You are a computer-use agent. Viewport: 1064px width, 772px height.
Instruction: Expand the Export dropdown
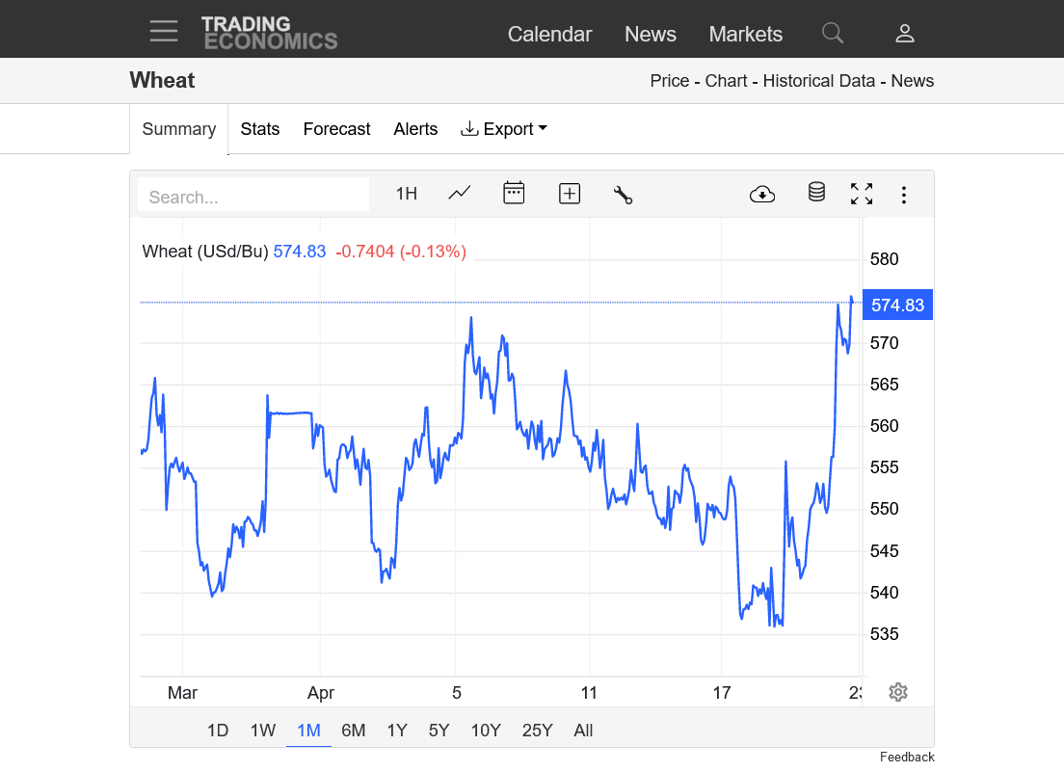504,129
